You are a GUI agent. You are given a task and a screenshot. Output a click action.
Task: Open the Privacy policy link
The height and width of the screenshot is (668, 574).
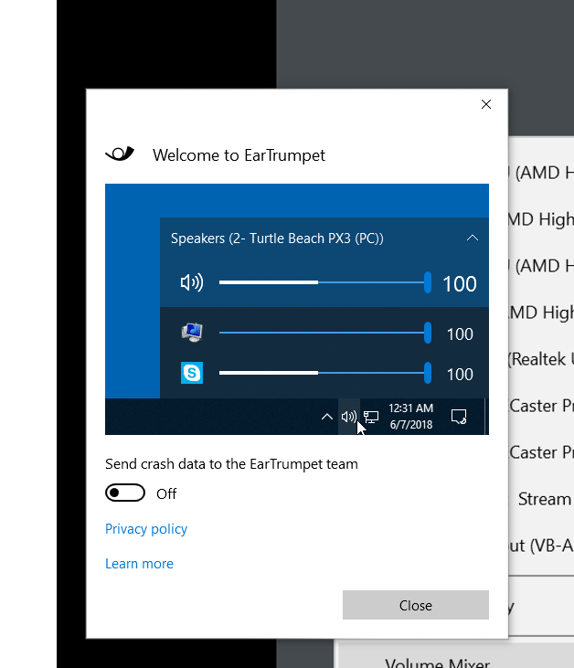146,529
